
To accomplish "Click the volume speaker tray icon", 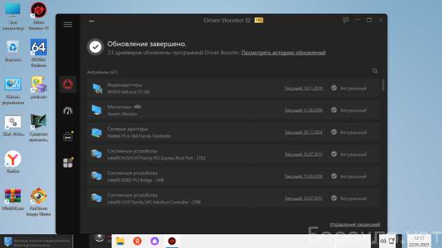I will (x=383, y=241).
